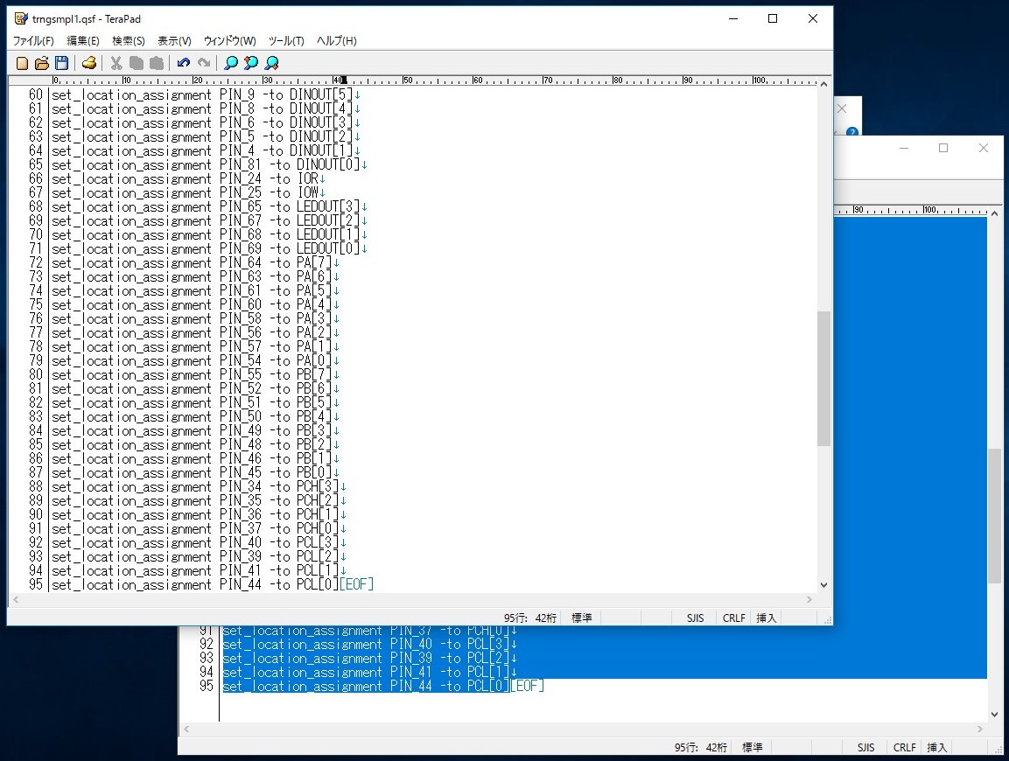This screenshot has height=761, width=1009.
Task: Click '標準' in the front window status bar
Action: 582,618
